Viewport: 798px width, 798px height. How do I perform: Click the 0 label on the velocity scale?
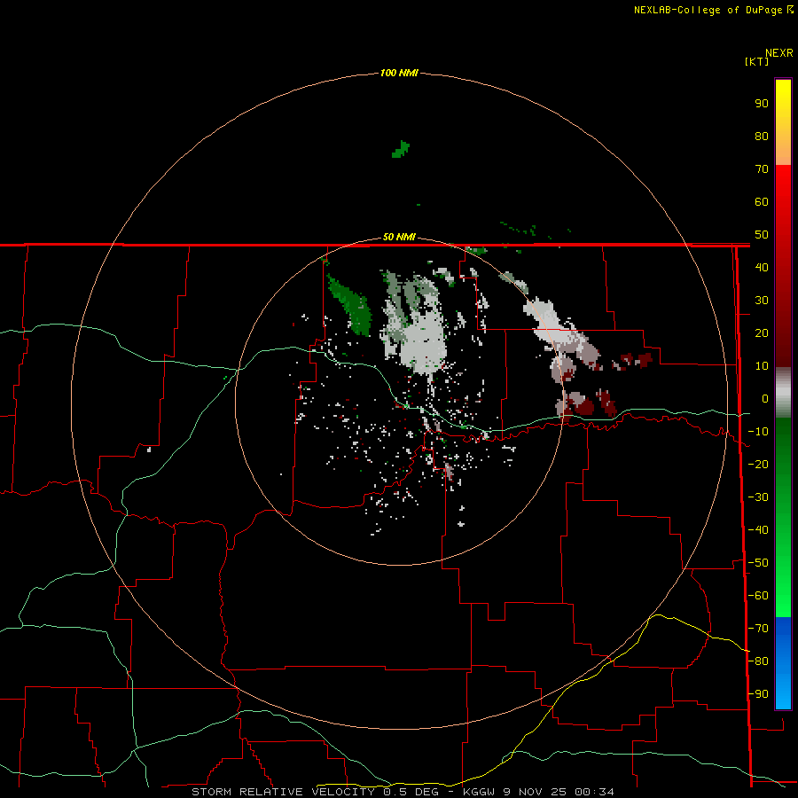pyautogui.click(x=765, y=398)
